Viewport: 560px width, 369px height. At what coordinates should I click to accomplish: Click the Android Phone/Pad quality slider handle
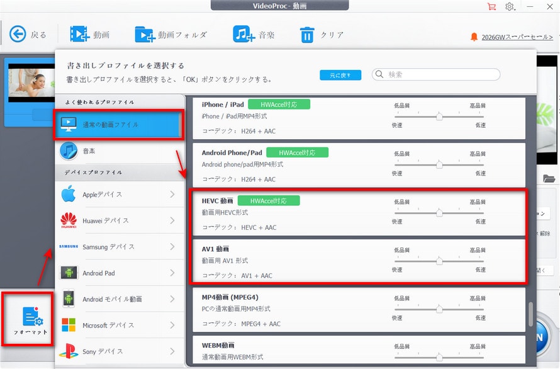click(x=439, y=165)
